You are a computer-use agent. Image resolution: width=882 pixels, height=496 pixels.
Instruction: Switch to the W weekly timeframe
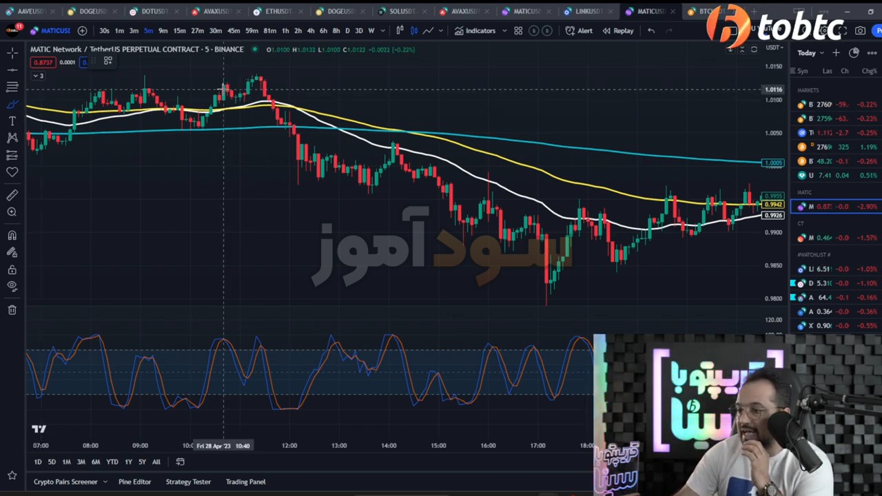tap(371, 30)
